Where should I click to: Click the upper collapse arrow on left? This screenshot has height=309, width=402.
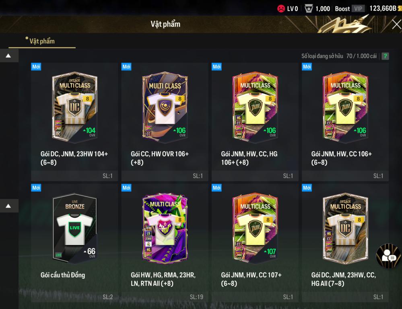(8, 56)
